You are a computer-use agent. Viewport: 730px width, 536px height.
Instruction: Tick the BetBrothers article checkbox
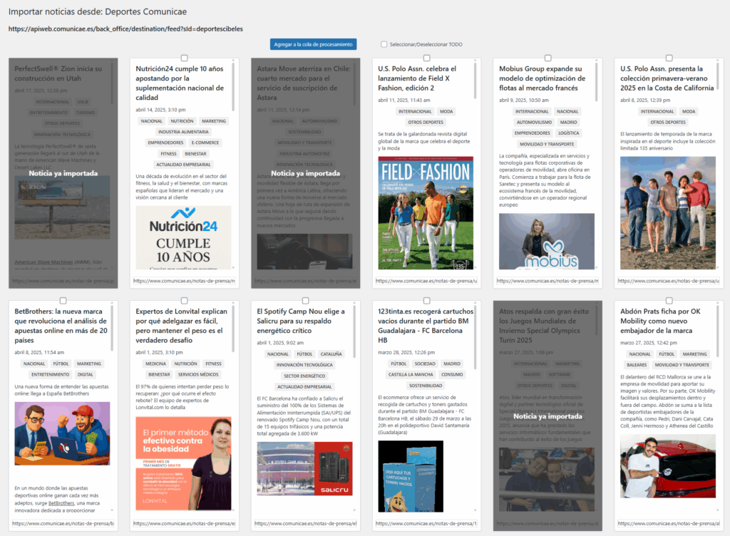(63, 300)
